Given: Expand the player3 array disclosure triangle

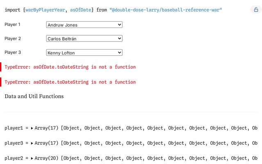Looking at the screenshot, I should [x=32, y=143].
